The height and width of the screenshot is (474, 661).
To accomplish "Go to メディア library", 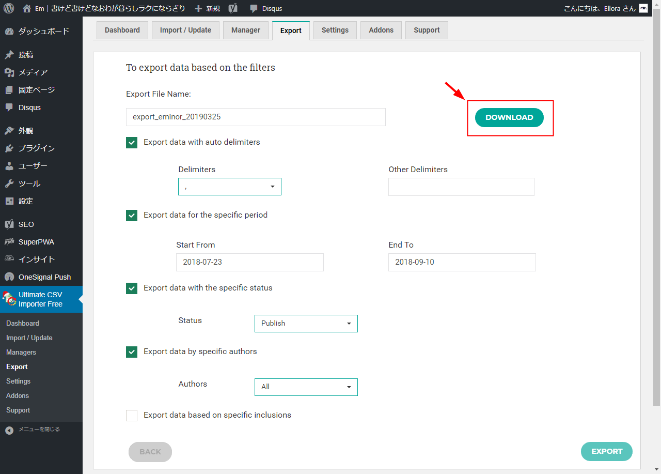I will click(41, 72).
